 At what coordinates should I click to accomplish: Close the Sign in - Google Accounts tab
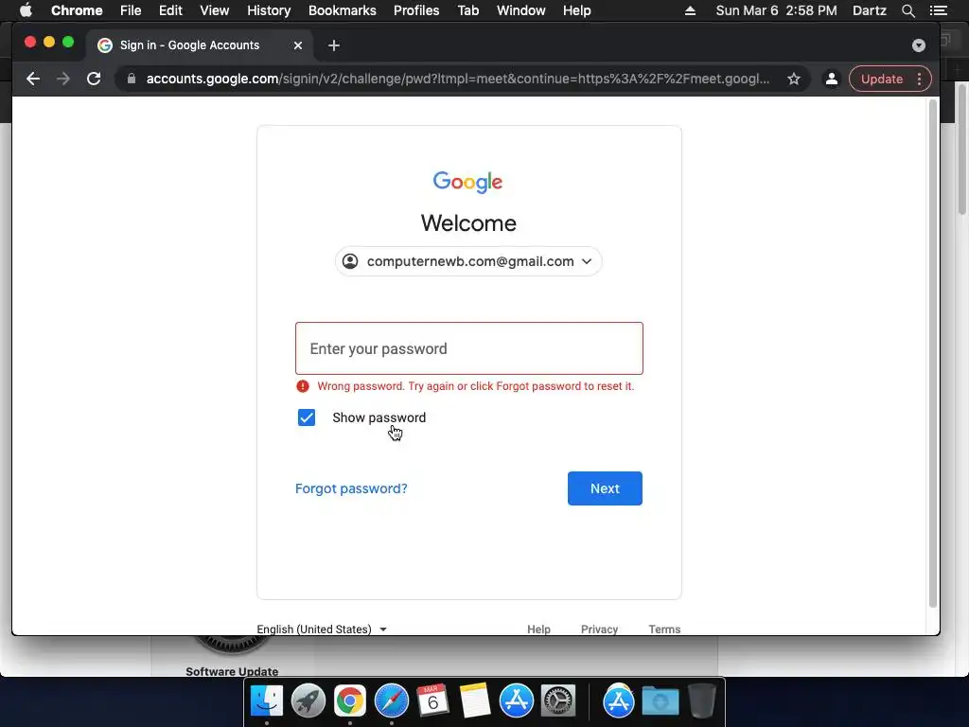coord(298,45)
